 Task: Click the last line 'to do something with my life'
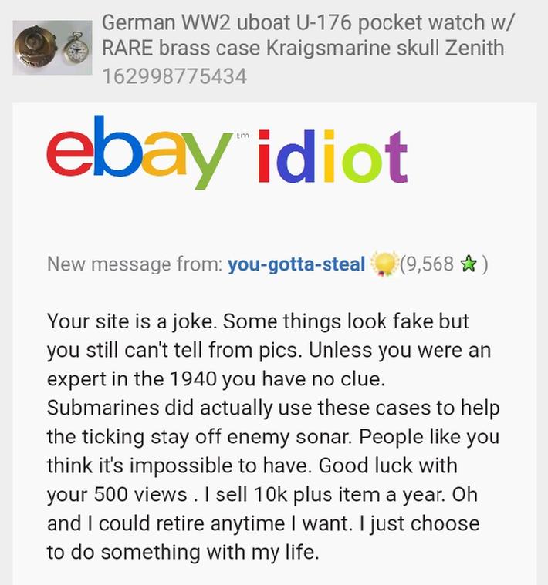click(183, 552)
